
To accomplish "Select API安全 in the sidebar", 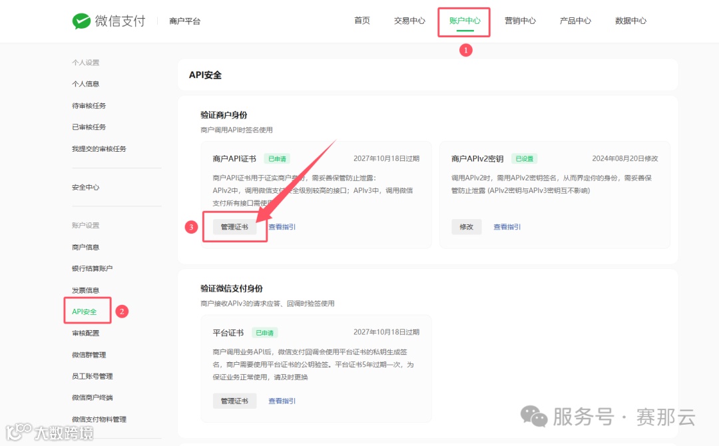I will pos(84,312).
